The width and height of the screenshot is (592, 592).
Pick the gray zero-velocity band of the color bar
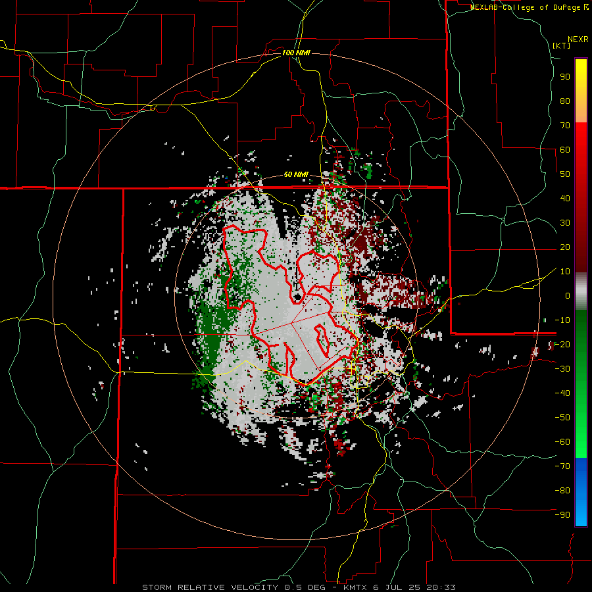coord(581,291)
